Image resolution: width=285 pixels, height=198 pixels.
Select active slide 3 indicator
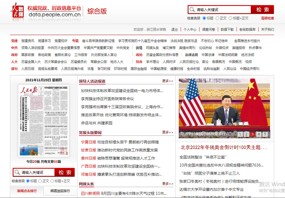click(252, 134)
